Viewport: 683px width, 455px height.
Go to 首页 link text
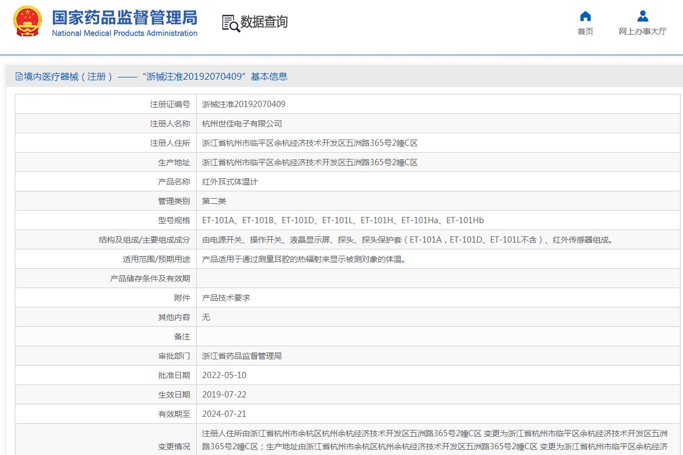click(x=586, y=31)
